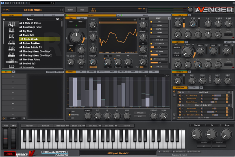
Task: Click the plus icon in the ROUTE header
Action: 169,18
